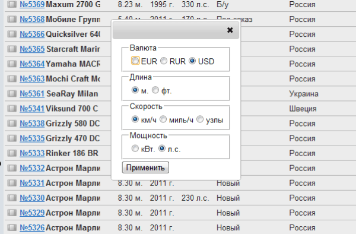Click the row icon beside №5335
Viewport: 356px width, 234px height.
pyautogui.click(x=12, y=138)
